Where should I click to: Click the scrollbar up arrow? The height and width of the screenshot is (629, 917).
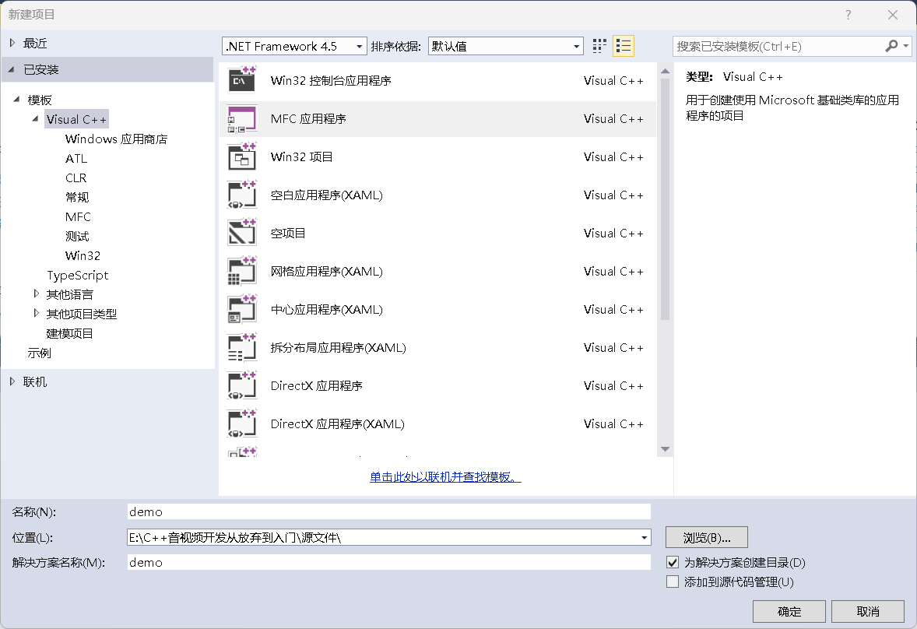[665, 71]
